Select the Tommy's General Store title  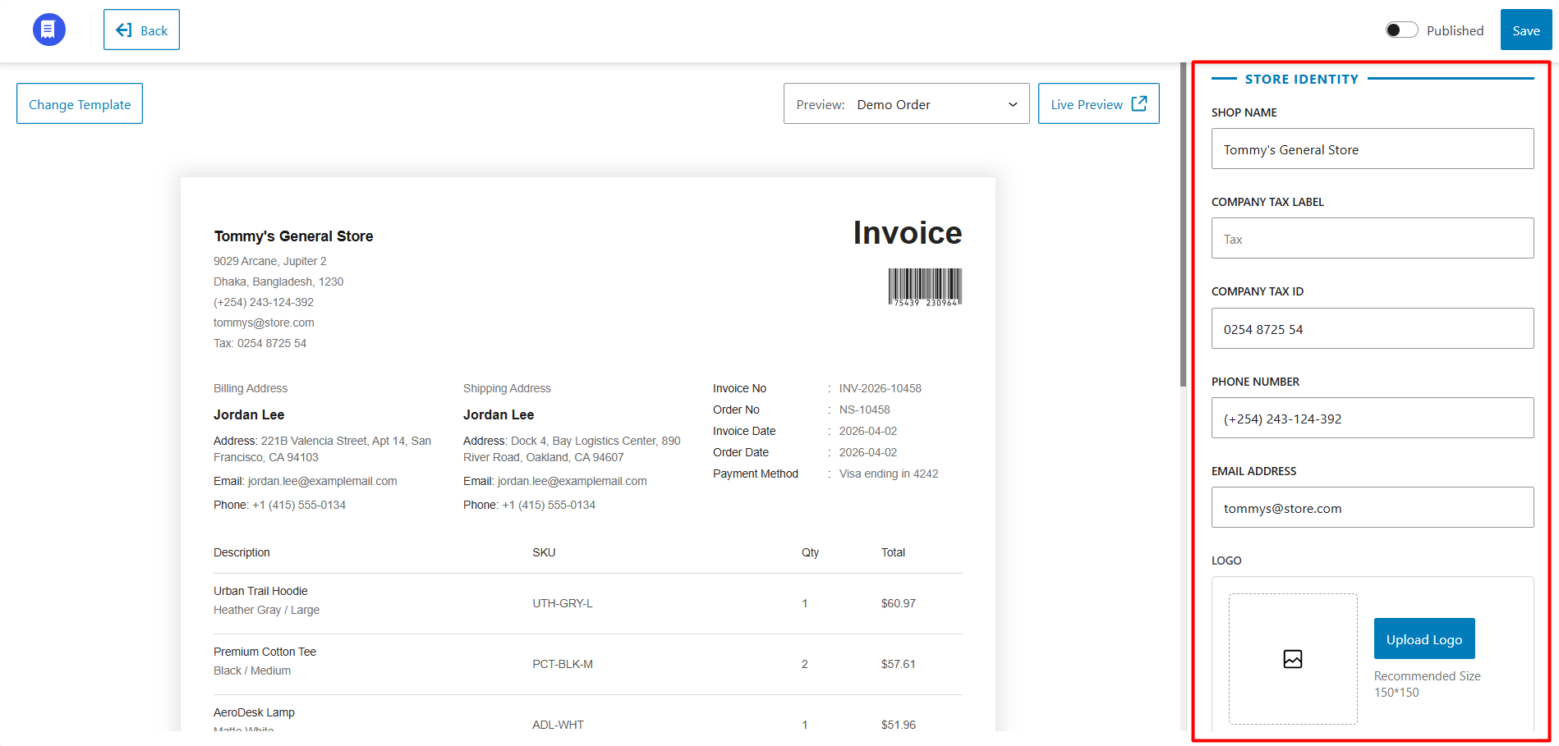pos(293,236)
